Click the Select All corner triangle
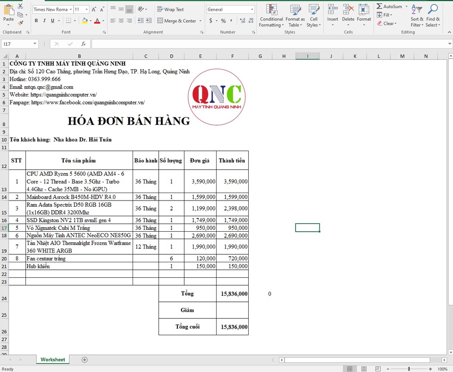The image size is (453, 372). [x=4, y=56]
